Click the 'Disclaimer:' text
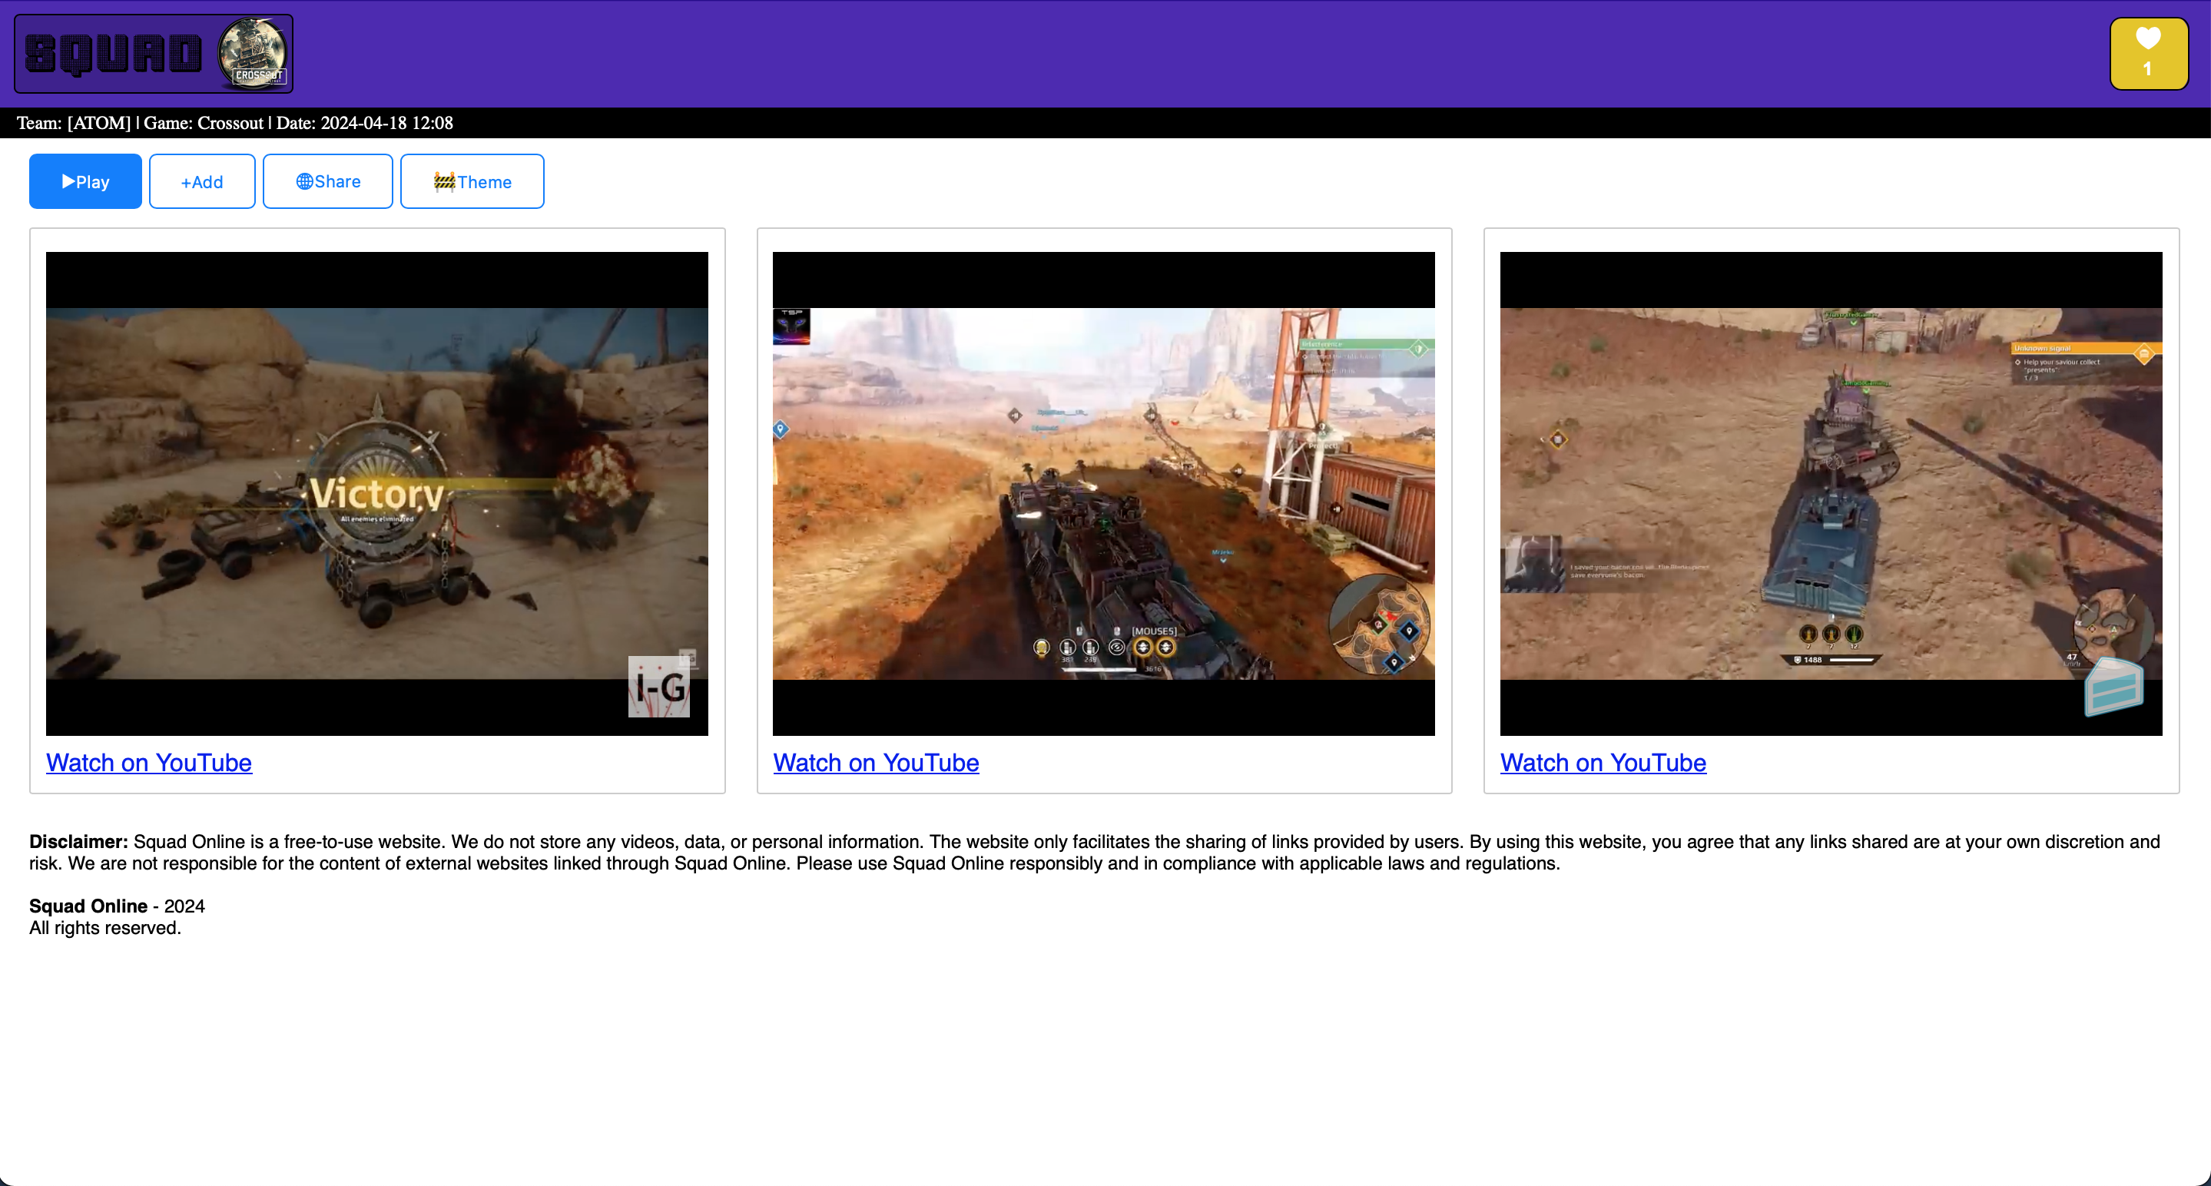 [x=78, y=841]
